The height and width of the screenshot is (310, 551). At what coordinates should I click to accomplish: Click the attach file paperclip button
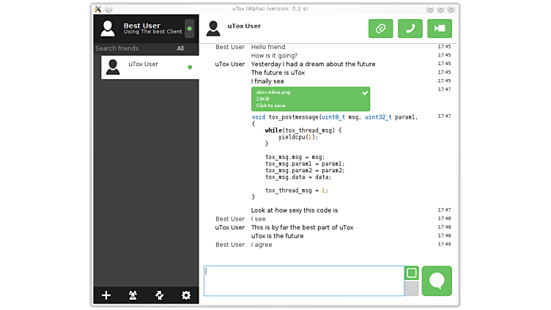[x=380, y=29]
